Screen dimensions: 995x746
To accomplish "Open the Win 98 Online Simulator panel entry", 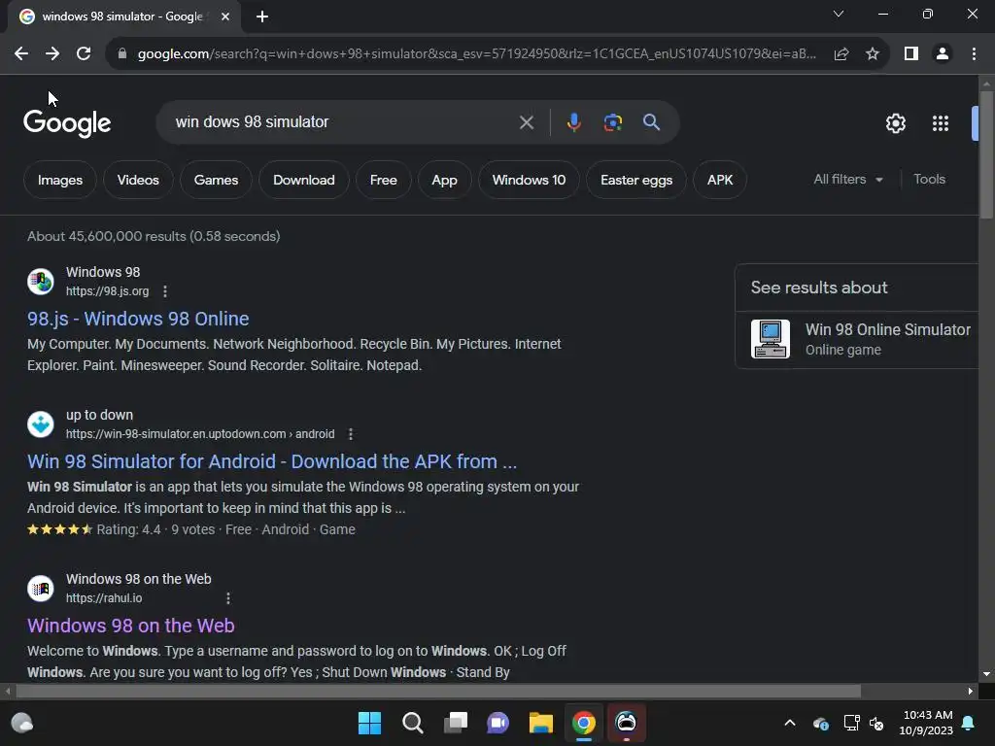I will 857,339.
